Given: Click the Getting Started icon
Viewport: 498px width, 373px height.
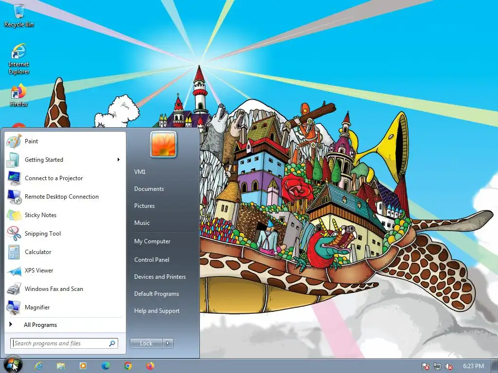Looking at the screenshot, I should [13, 160].
